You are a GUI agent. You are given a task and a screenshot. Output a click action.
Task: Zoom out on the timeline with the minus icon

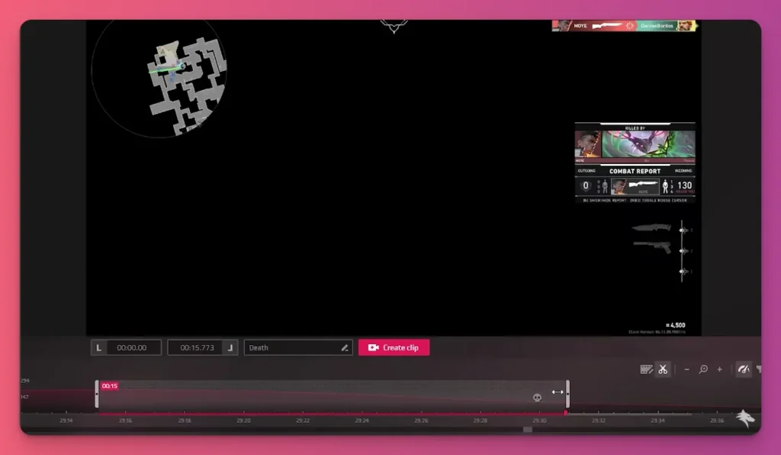pyautogui.click(x=686, y=369)
